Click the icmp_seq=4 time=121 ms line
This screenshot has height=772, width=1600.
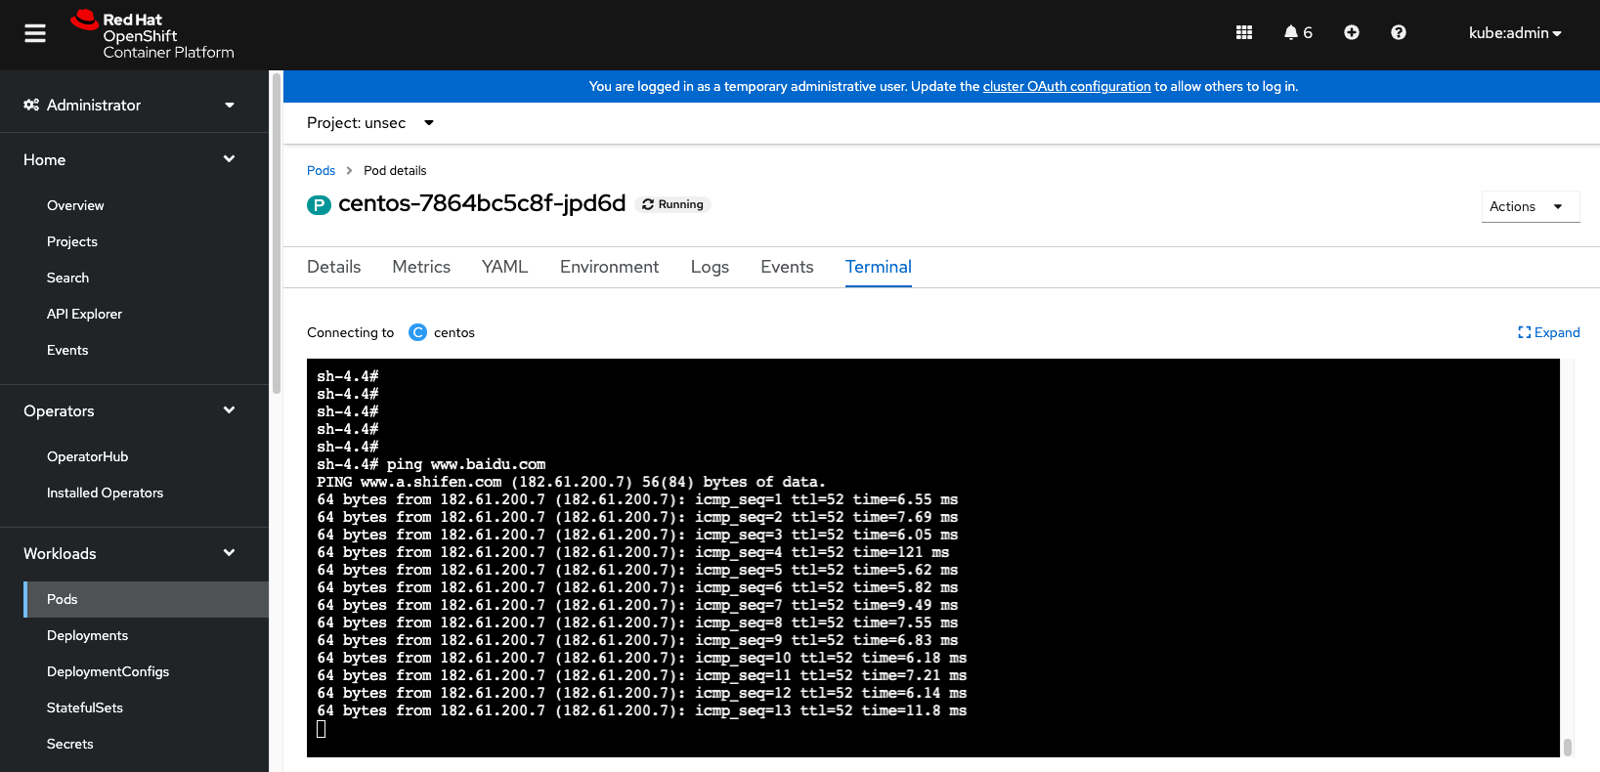coord(632,552)
